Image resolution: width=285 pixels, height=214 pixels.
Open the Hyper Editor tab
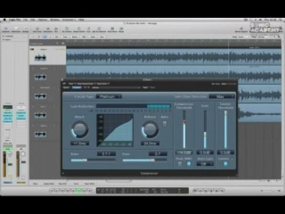(x=89, y=184)
